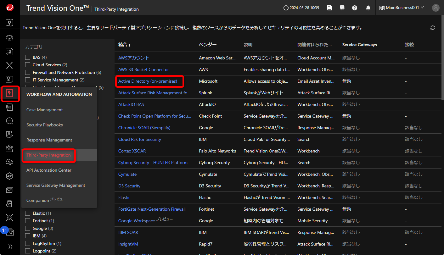
Task: Open the notifications bell icon
Action: pyautogui.click(x=368, y=8)
